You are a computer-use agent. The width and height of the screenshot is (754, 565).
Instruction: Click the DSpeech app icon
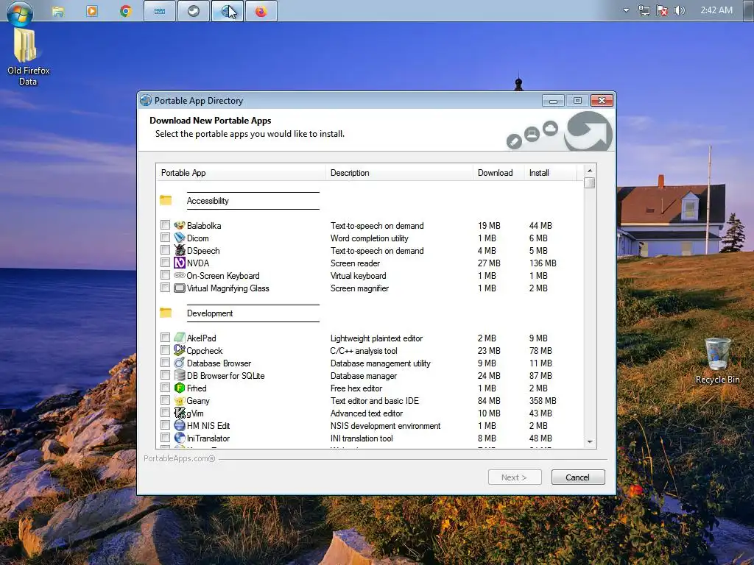pyautogui.click(x=180, y=250)
